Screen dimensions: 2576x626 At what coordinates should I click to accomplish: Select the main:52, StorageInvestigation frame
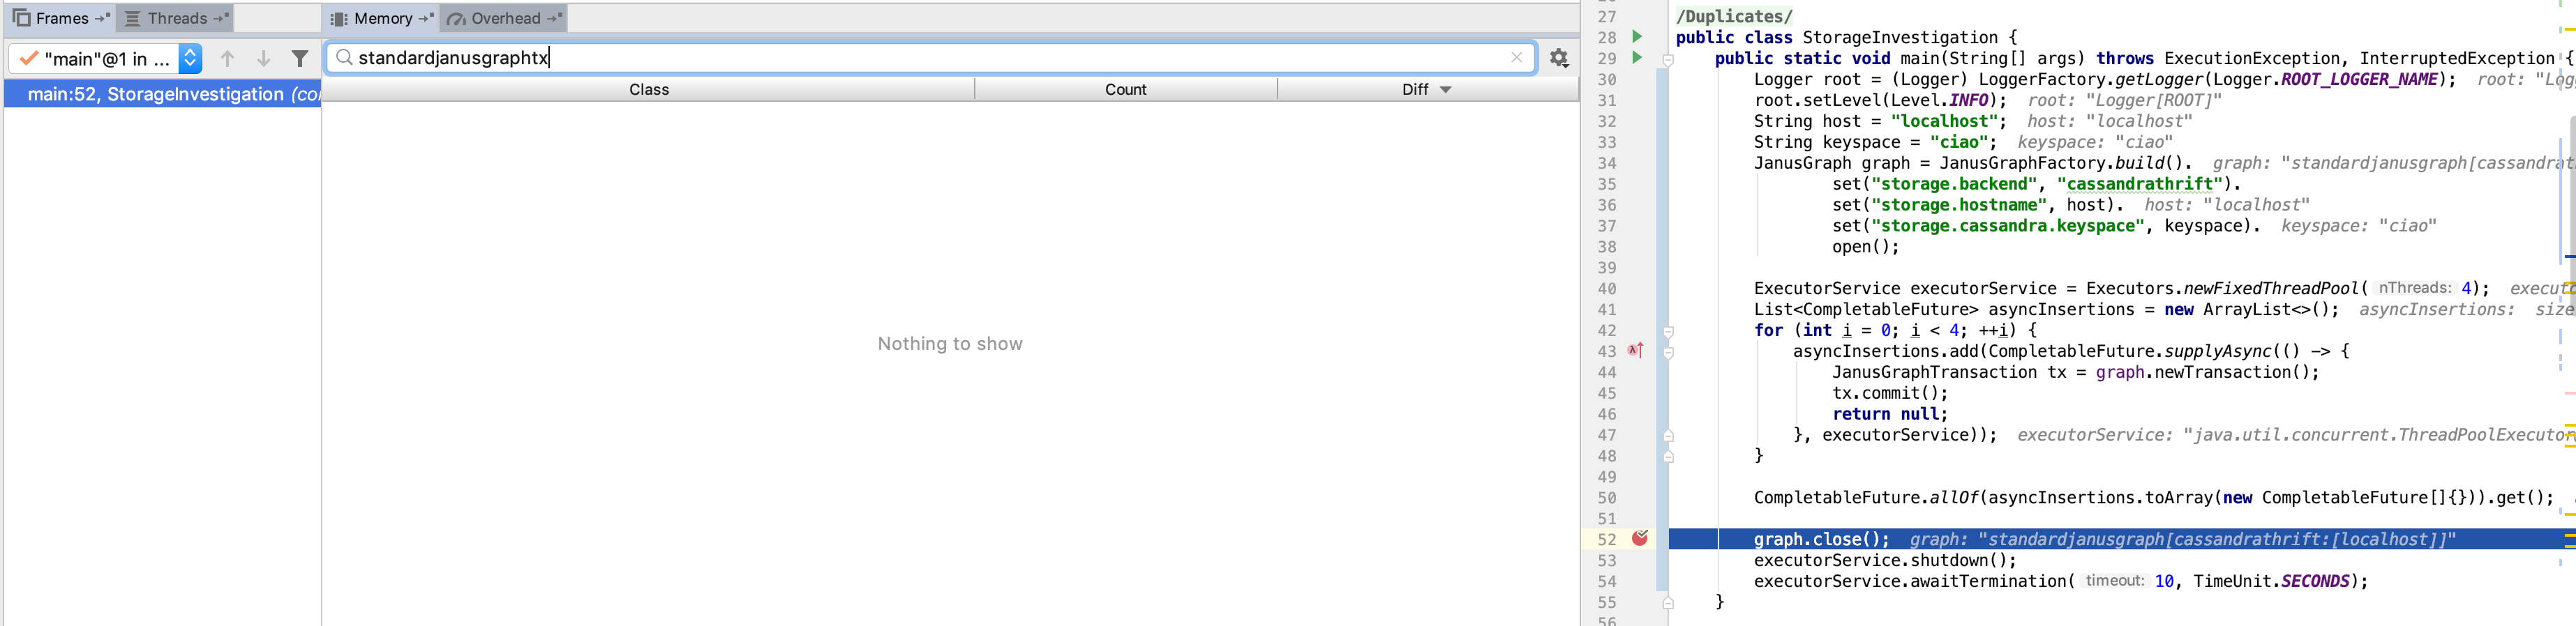coord(163,94)
